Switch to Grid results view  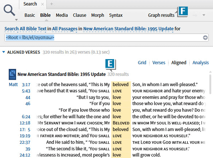pyautogui.click(x=142, y=63)
